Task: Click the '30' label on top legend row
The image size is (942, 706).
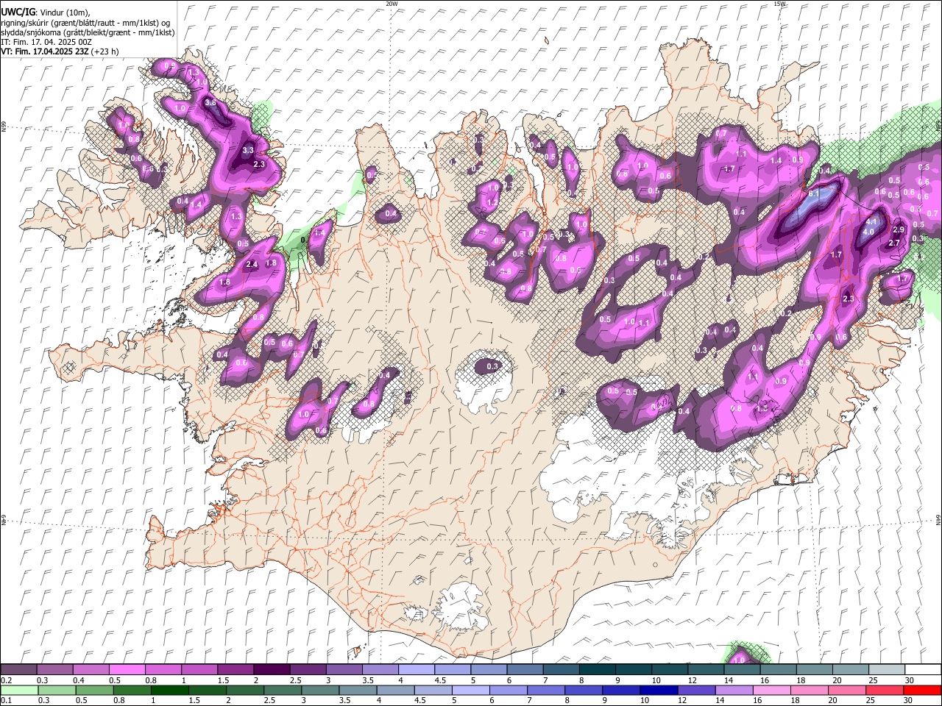Action: pyautogui.click(x=909, y=680)
